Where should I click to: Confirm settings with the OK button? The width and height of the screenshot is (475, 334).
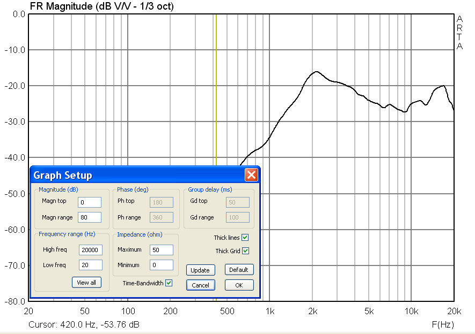click(x=239, y=285)
